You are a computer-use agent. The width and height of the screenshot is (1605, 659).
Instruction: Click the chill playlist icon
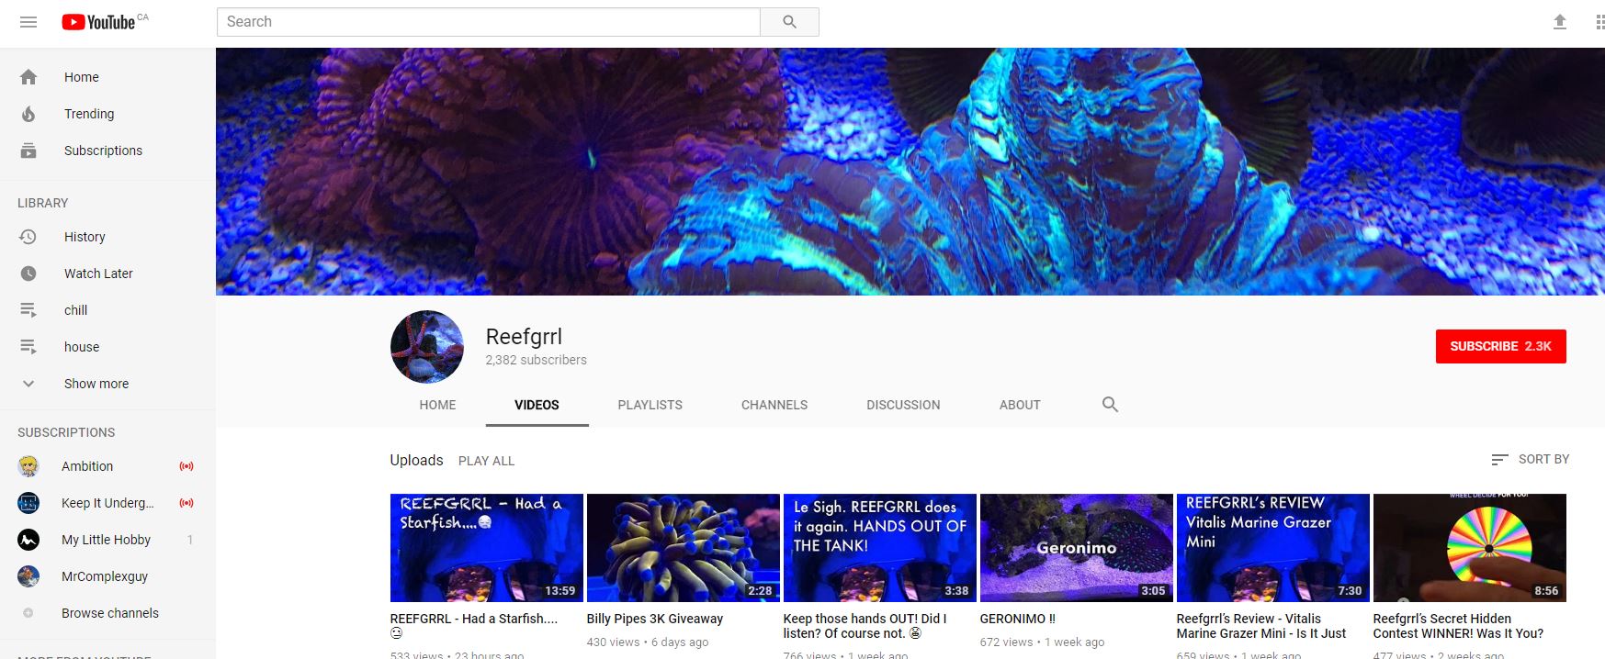pos(28,310)
